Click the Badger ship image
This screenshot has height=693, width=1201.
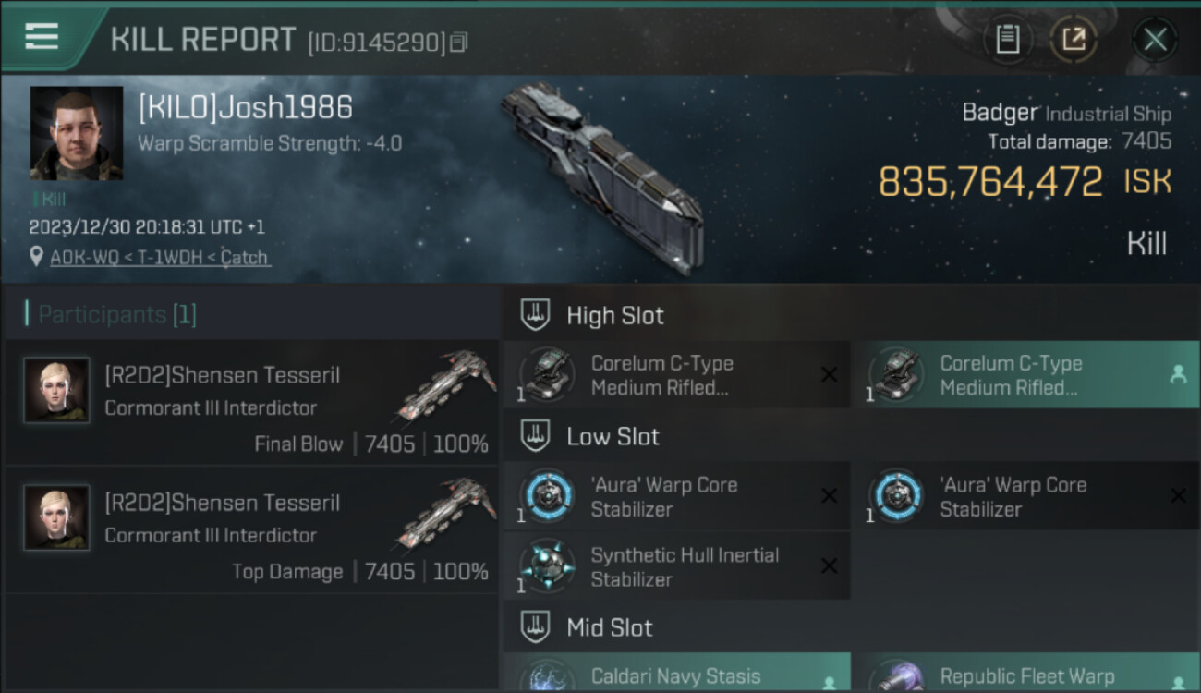[x=603, y=176]
